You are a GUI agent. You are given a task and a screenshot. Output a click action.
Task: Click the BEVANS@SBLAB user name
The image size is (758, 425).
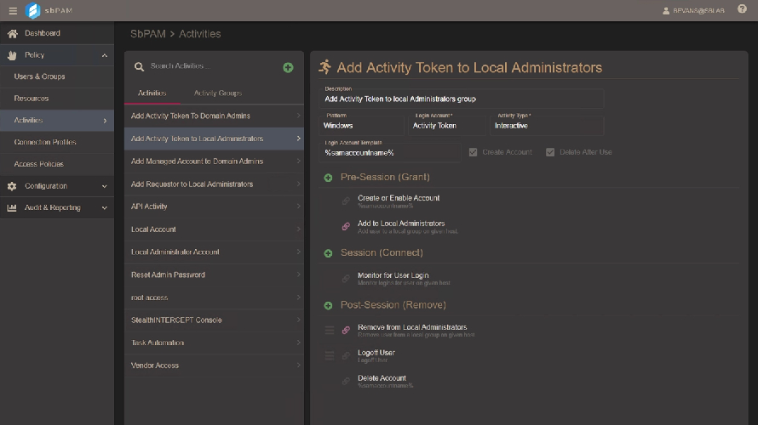[698, 10]
